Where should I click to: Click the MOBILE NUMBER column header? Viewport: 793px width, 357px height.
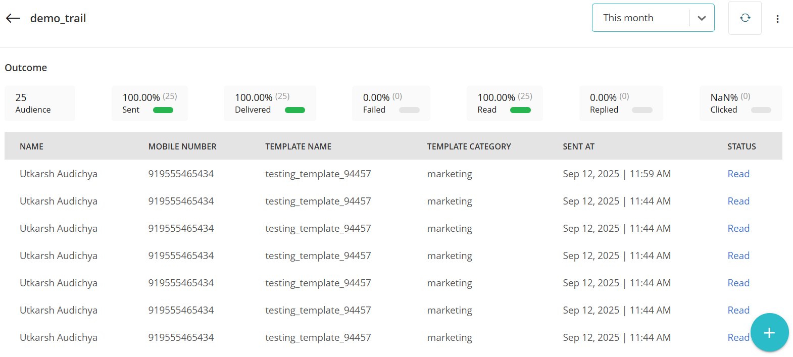click(182, 146)
